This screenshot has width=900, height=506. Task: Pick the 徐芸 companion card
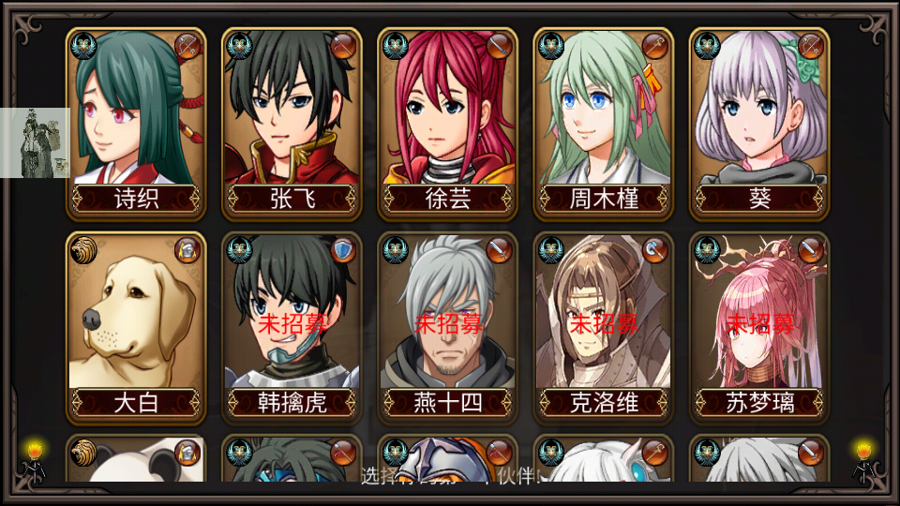point(448,124)
